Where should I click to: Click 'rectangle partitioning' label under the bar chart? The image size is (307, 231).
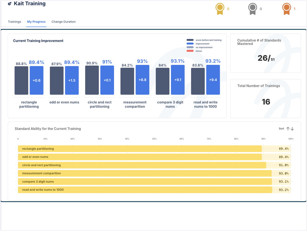[29, 104]
